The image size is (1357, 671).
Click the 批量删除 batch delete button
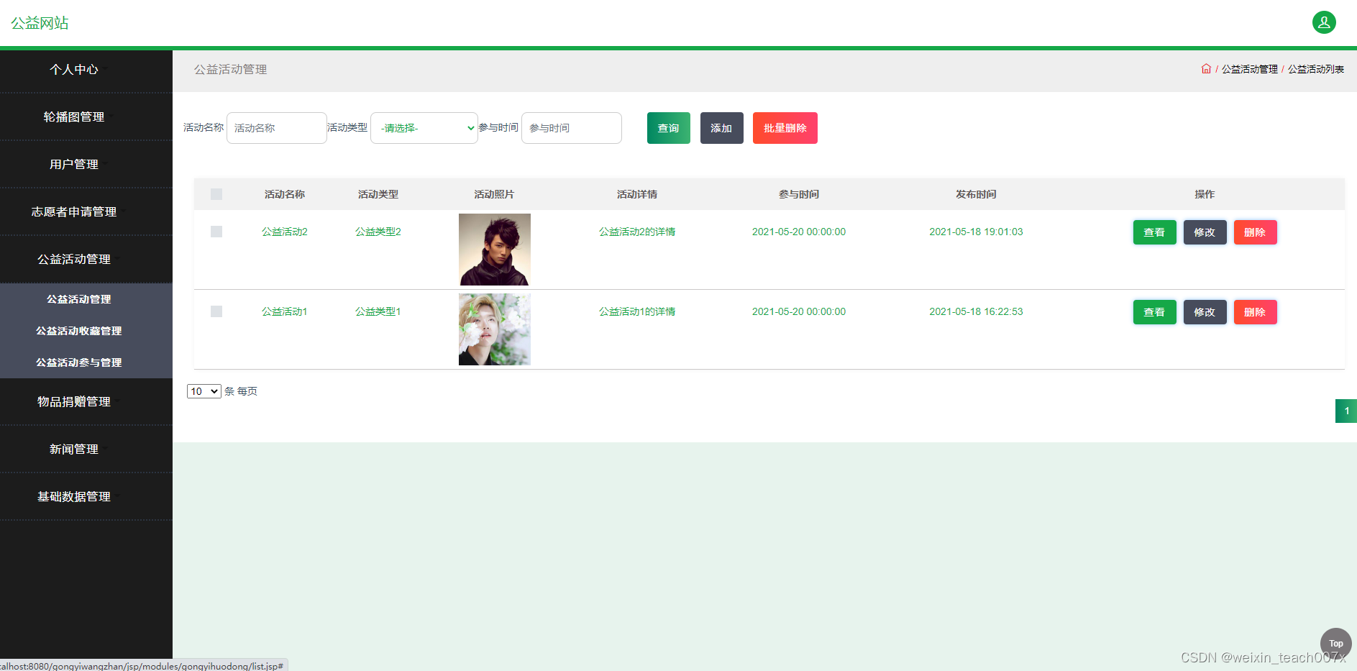point(785,128)
